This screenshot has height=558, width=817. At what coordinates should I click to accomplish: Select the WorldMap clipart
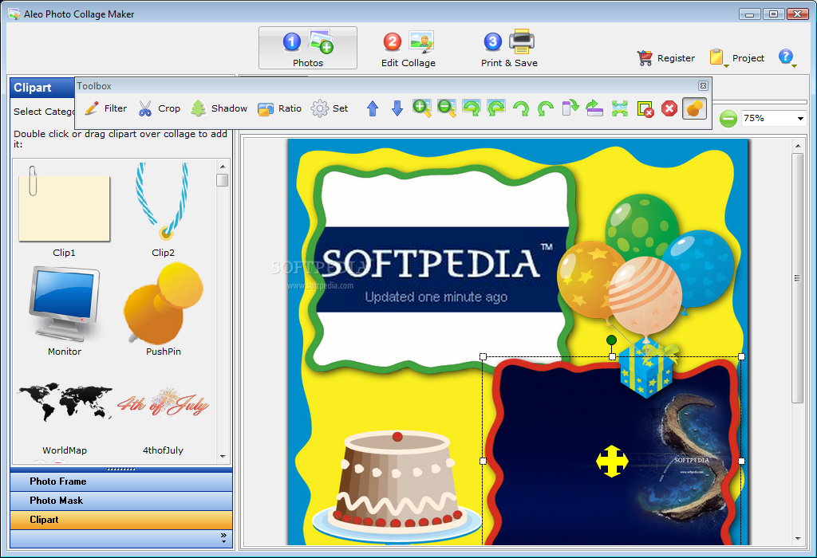click(x=64, y=418)
